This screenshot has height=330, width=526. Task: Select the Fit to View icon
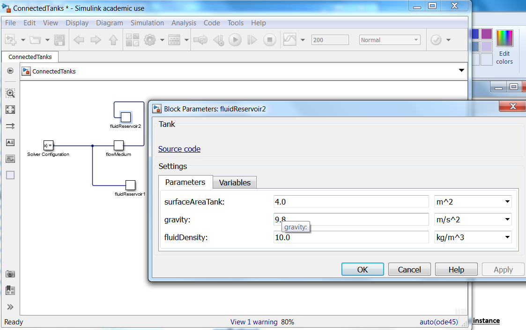[x=10, y=110]
